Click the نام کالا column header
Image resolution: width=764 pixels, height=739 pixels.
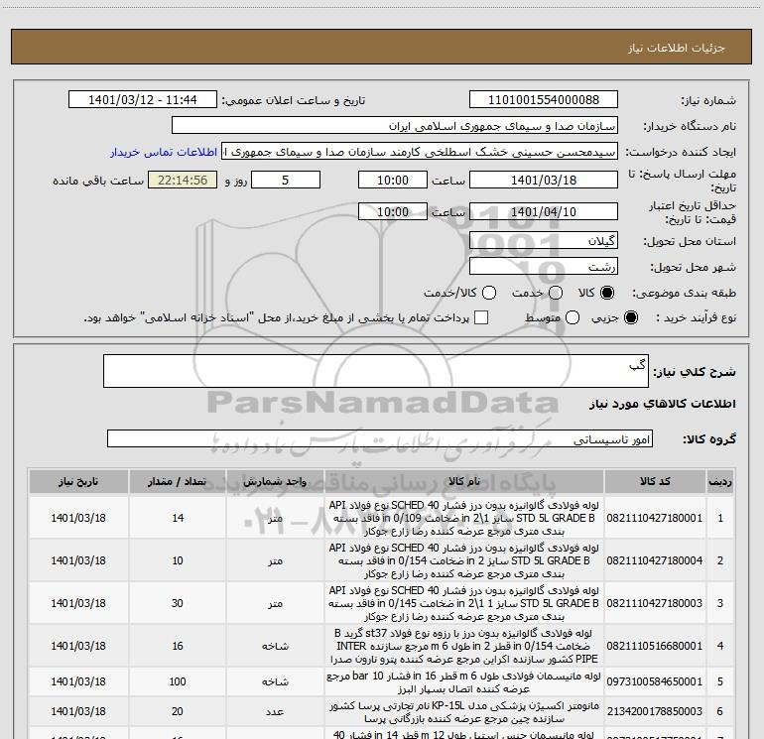464,481
